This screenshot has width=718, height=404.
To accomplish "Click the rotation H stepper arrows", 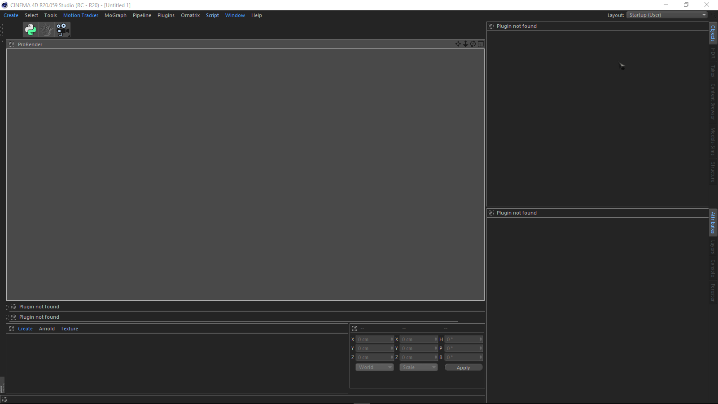I will coord(481,339).
